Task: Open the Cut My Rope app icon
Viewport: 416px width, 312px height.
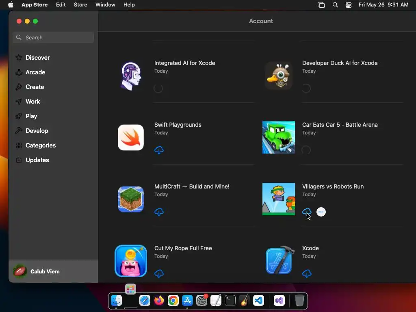Action: pos(131,261)
